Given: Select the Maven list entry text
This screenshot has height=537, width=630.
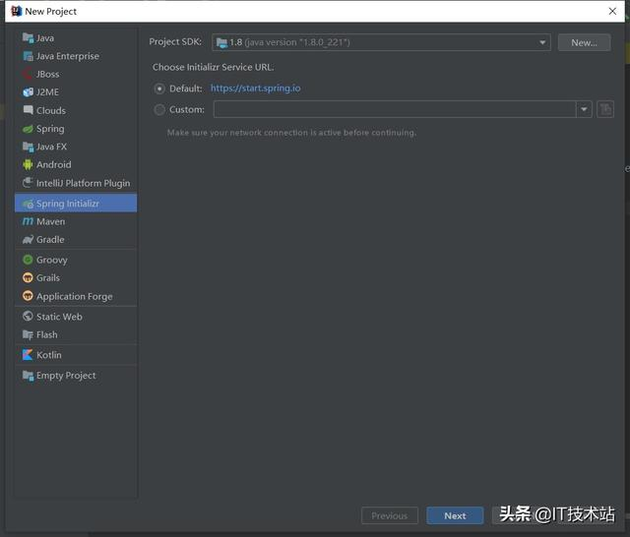Looking at the screenshot, I should [50, 221].
